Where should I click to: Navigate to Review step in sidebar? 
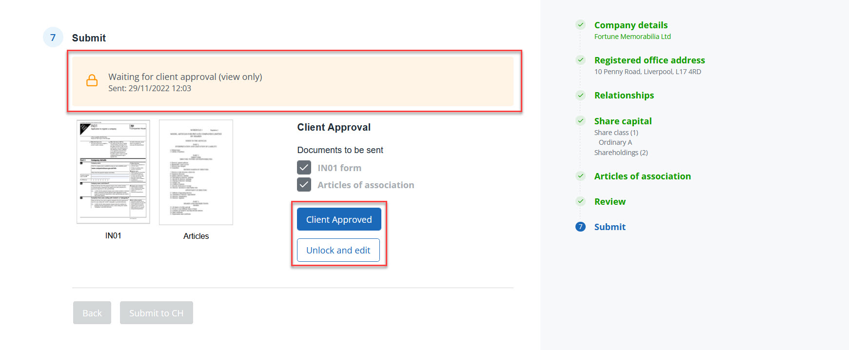(x=610, y=202)
